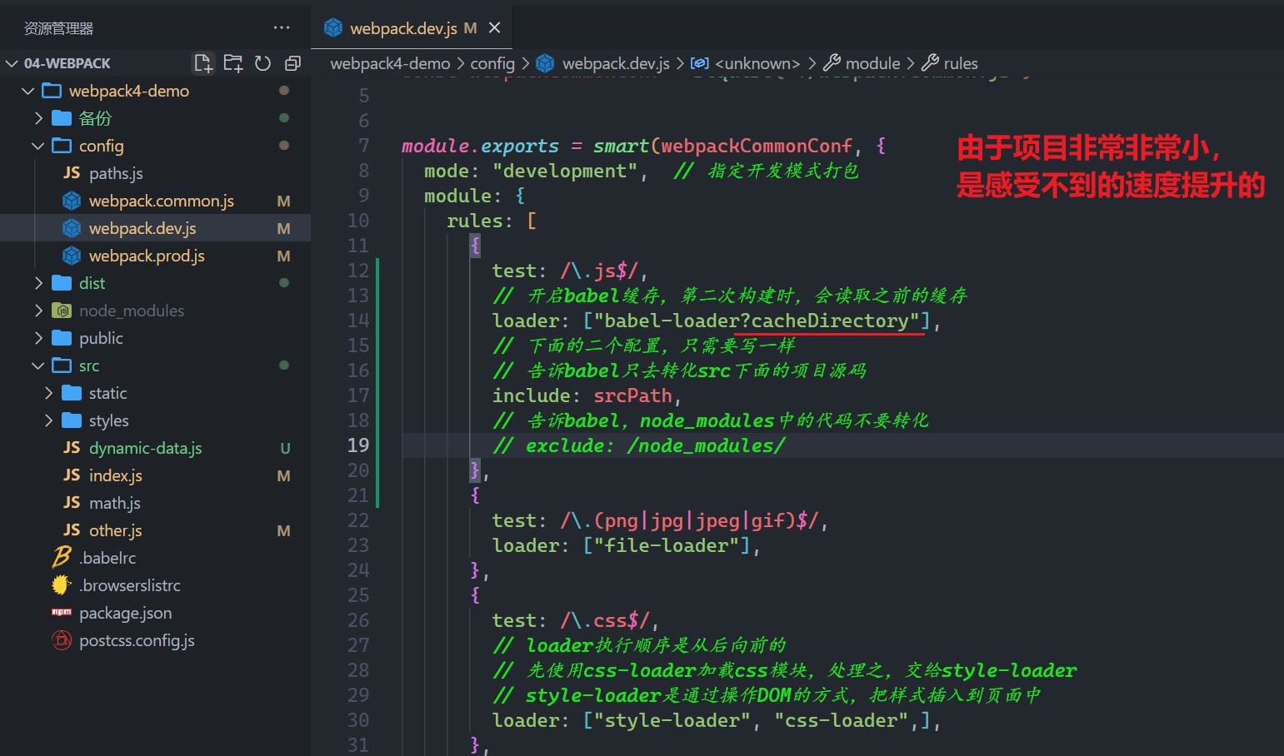The height and width of the screenshot is (756, 1284).
Task: Click line number 14 in the gutter
Action: pyautogui.click(x=357, y=321)
